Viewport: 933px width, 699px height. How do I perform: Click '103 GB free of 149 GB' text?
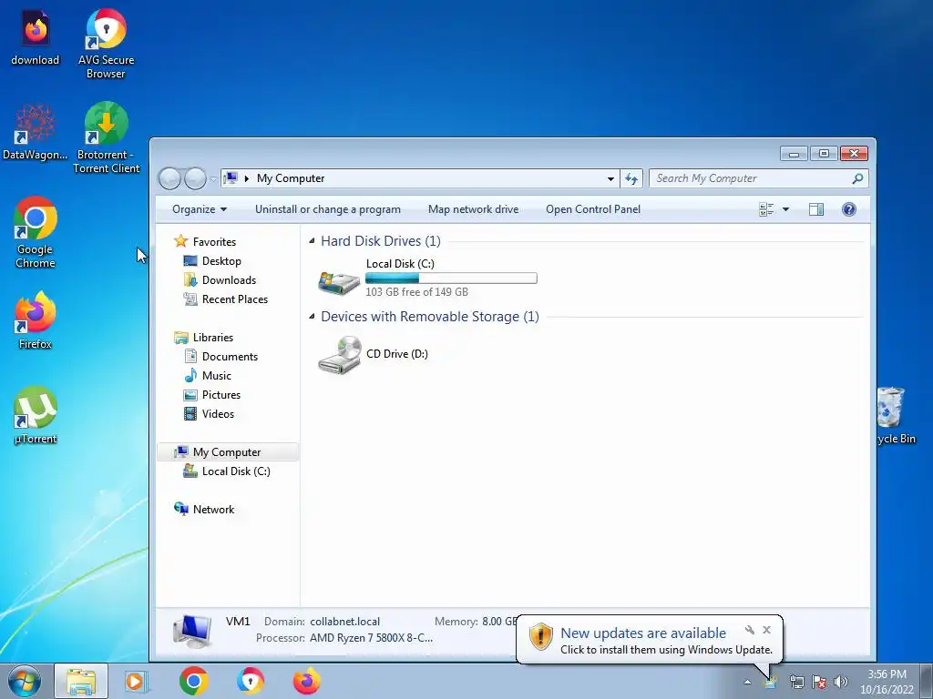point(416,292)
